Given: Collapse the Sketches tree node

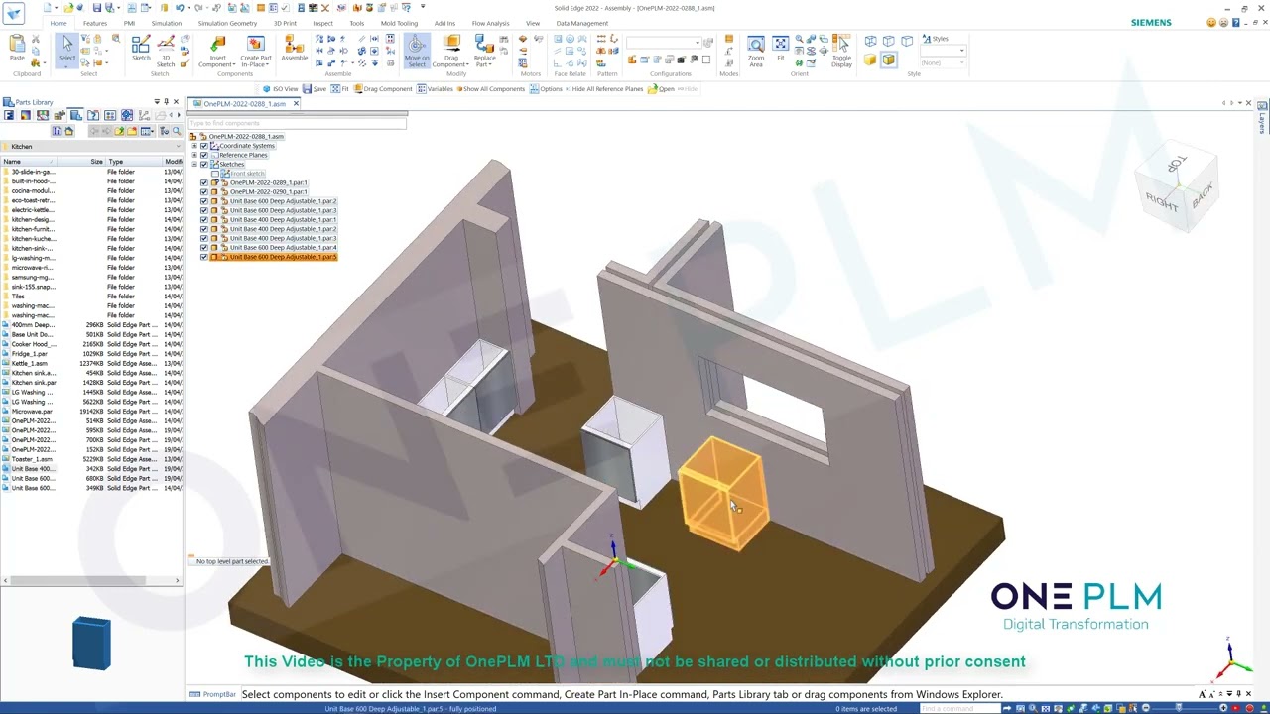Looking at the screenshot, I should [195, 165].
